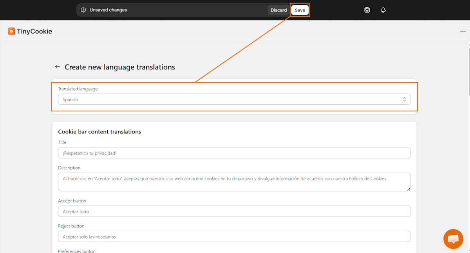
Task: Click the unsaved changes alert icon
Action: [83, 10]
